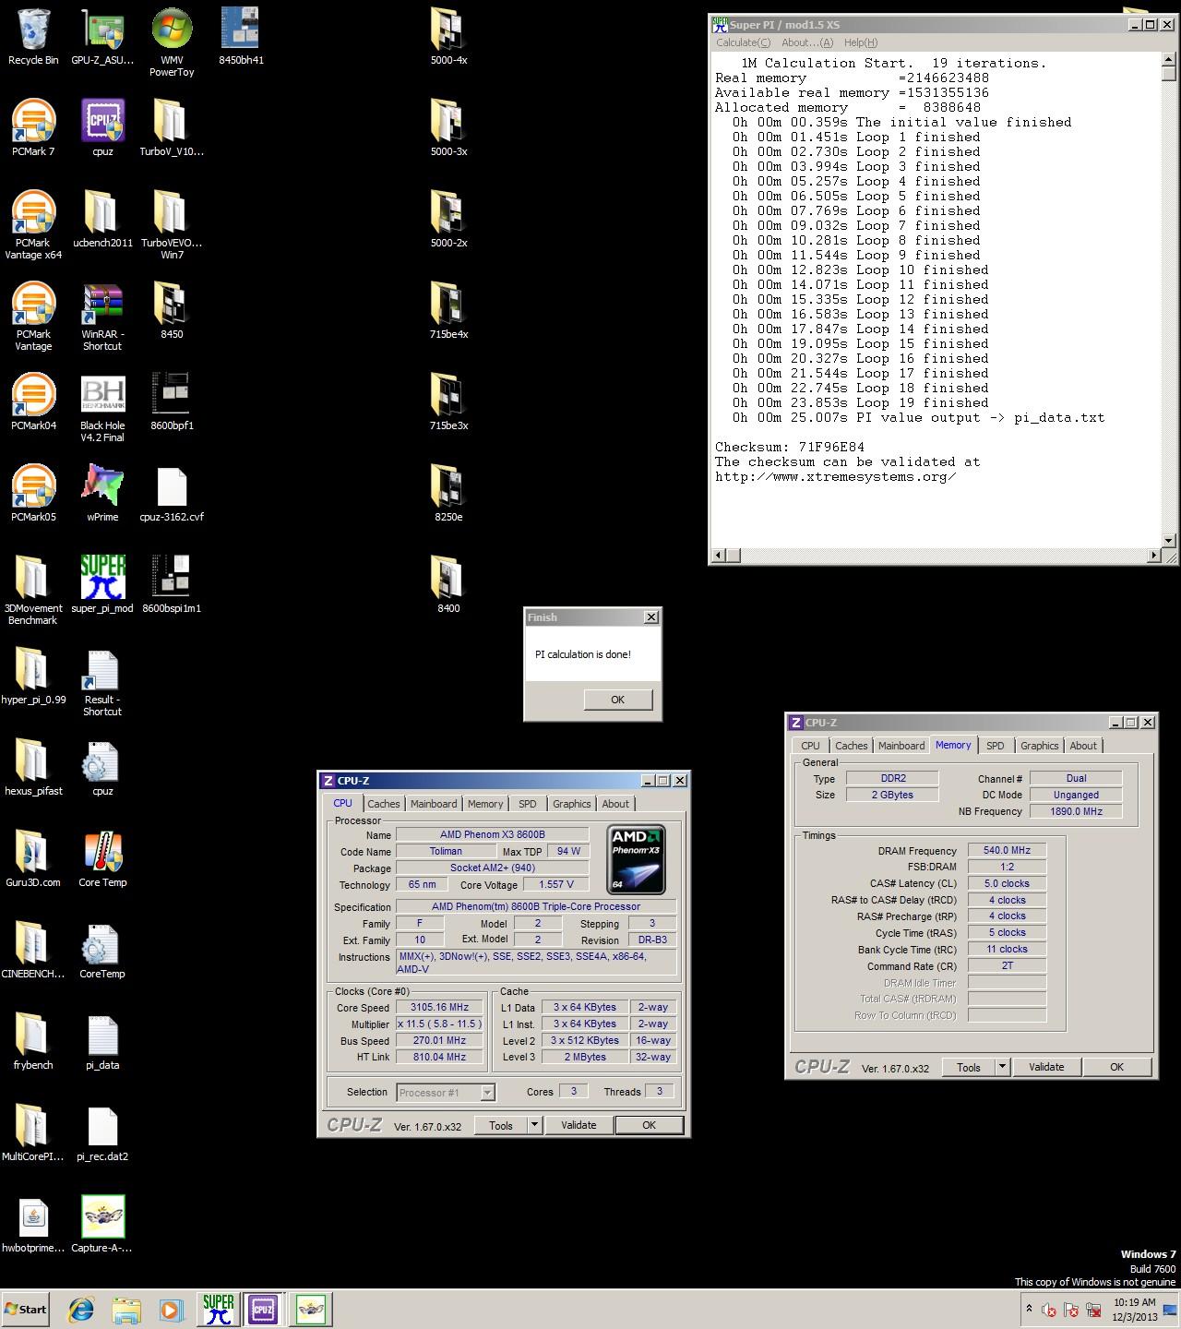Image resolution: width=1181 pixels, height=1329 pixels.
Task: Open Windows Media Player taskbar icon
Action: pos(171,1310)
